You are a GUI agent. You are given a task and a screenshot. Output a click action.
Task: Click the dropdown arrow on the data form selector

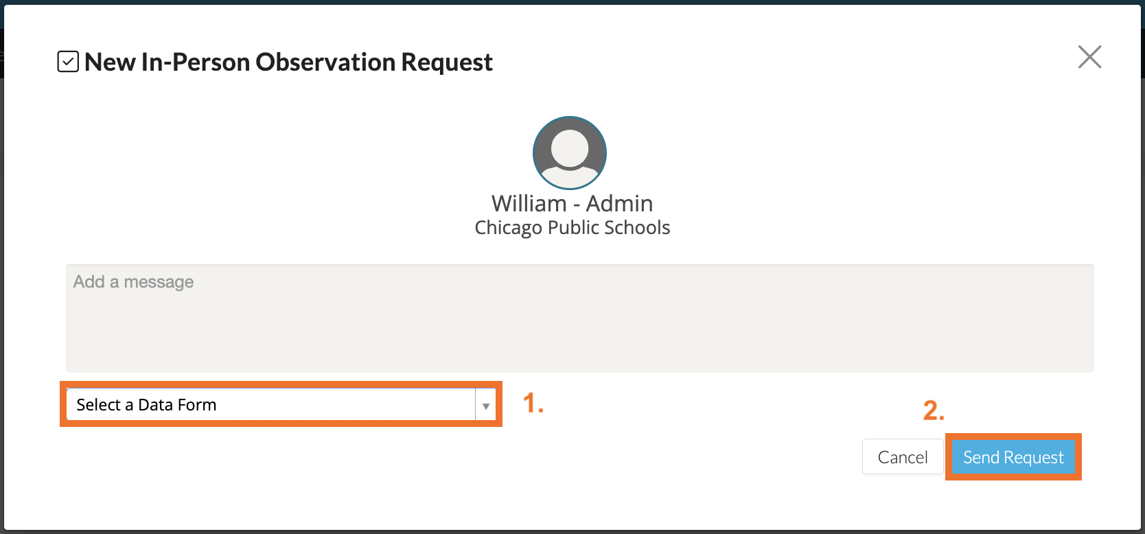click(485, 405)
